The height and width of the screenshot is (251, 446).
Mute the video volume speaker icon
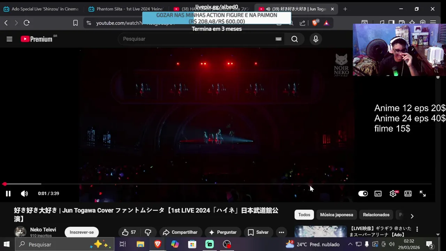[x=24, y=193]
